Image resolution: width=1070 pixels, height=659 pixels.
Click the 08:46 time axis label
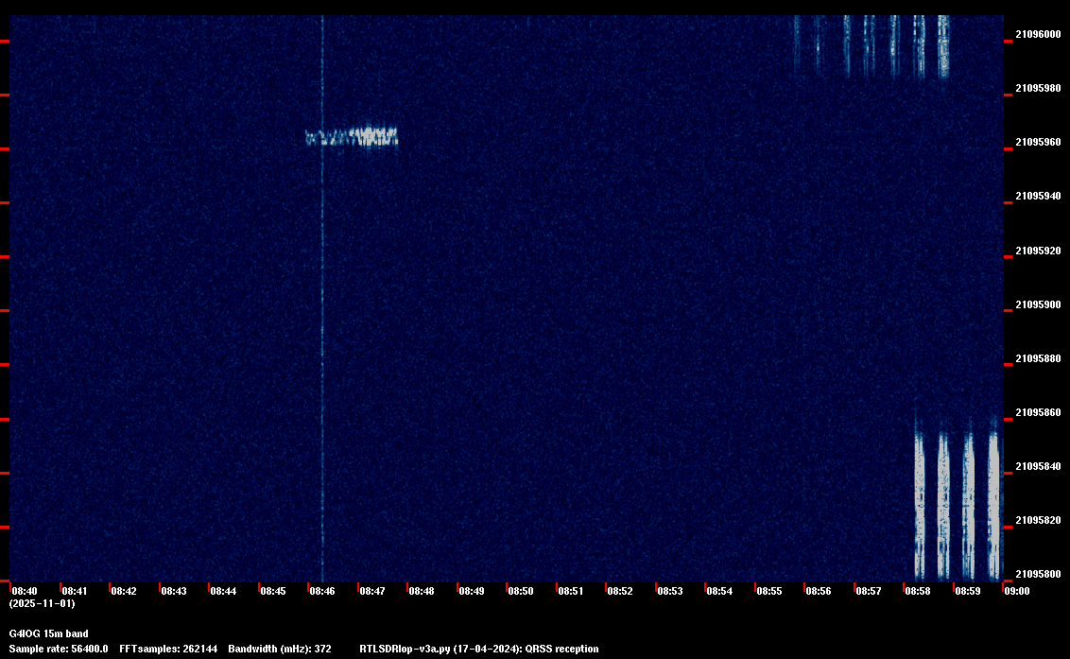[x=322, y=591]
